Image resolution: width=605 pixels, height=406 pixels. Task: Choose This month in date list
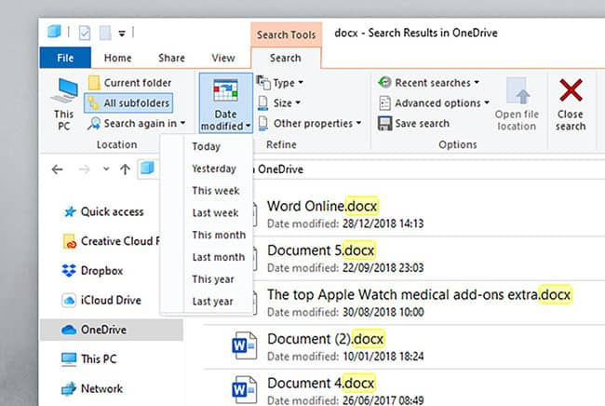pos(218,235)
